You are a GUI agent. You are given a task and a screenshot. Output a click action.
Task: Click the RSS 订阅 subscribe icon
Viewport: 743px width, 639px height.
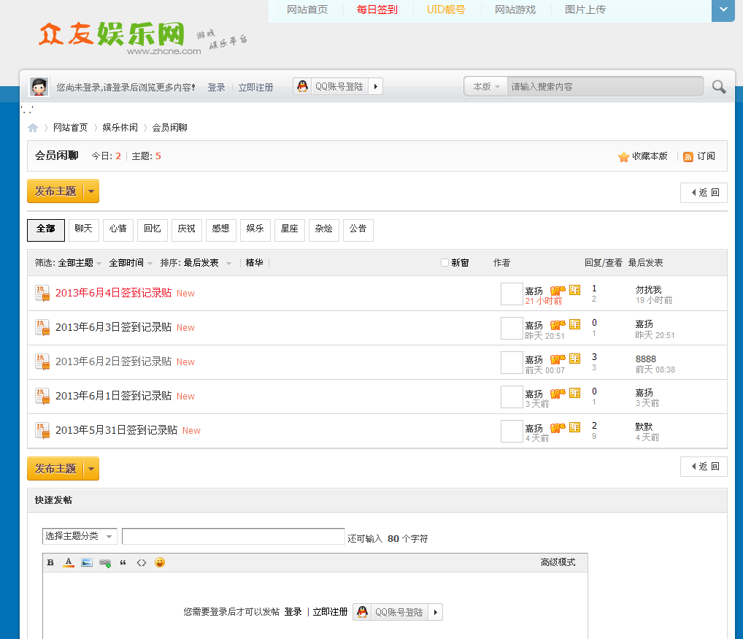pyautogui.click(x=688, y=156)
